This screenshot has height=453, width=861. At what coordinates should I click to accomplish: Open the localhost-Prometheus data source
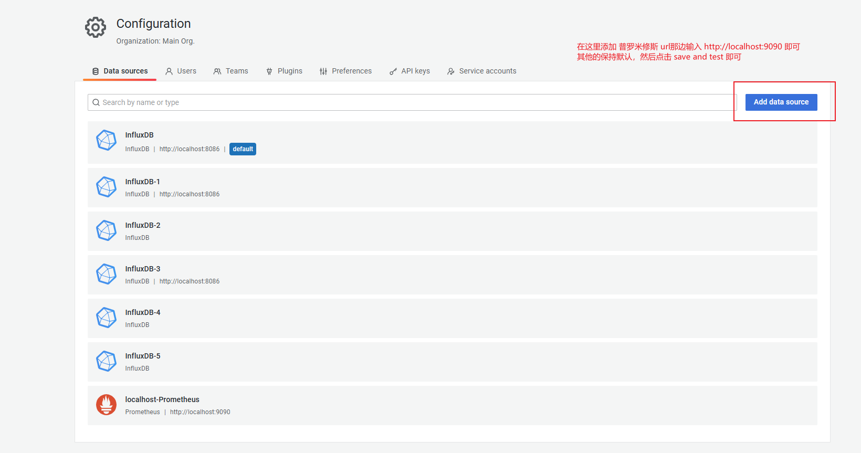point(453,405)
